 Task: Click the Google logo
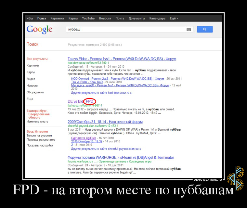pos(39,30)
